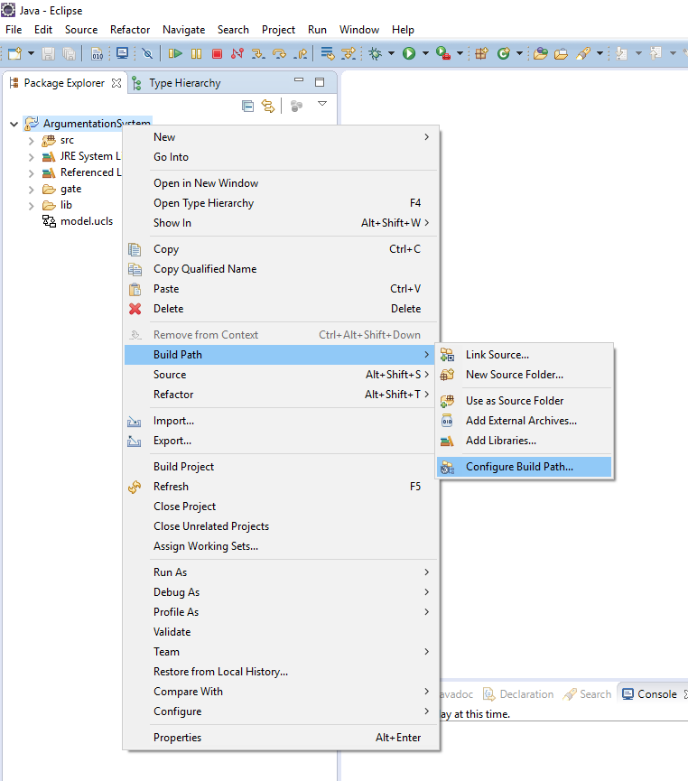688x781 pixels.
Task: Open the Run launch dropdown arrow
Action: tap(425, 53)
